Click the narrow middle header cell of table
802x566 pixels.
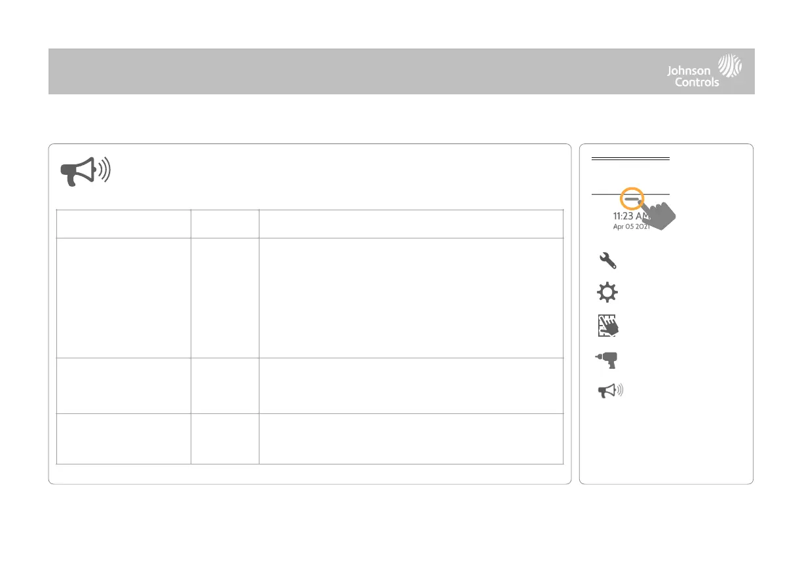tap(225, 223)
